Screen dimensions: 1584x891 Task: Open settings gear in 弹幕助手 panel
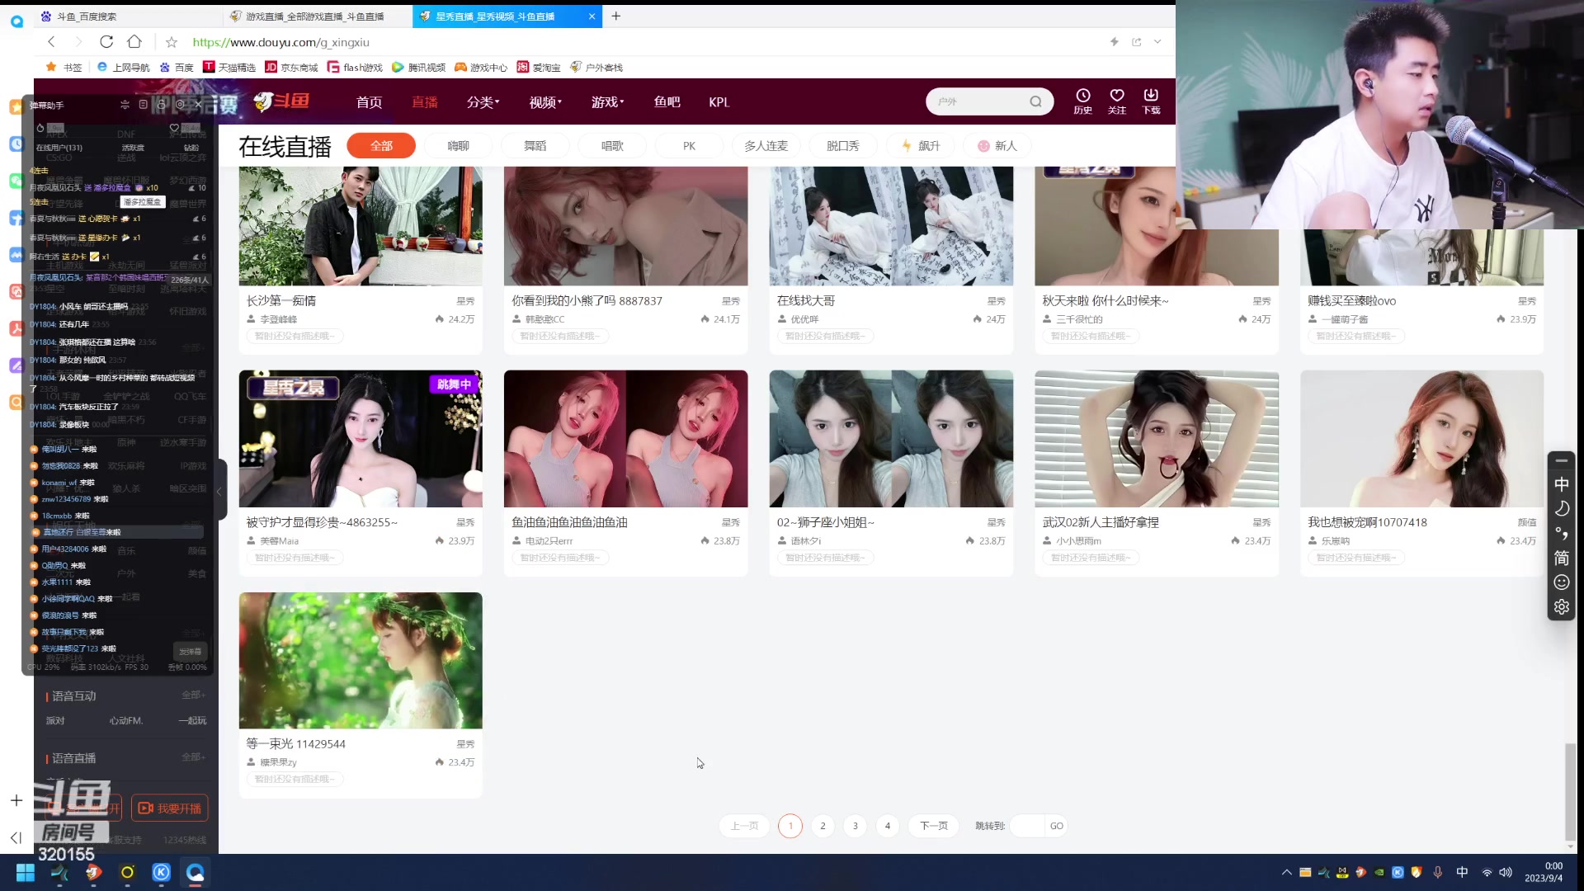point(180,105)
